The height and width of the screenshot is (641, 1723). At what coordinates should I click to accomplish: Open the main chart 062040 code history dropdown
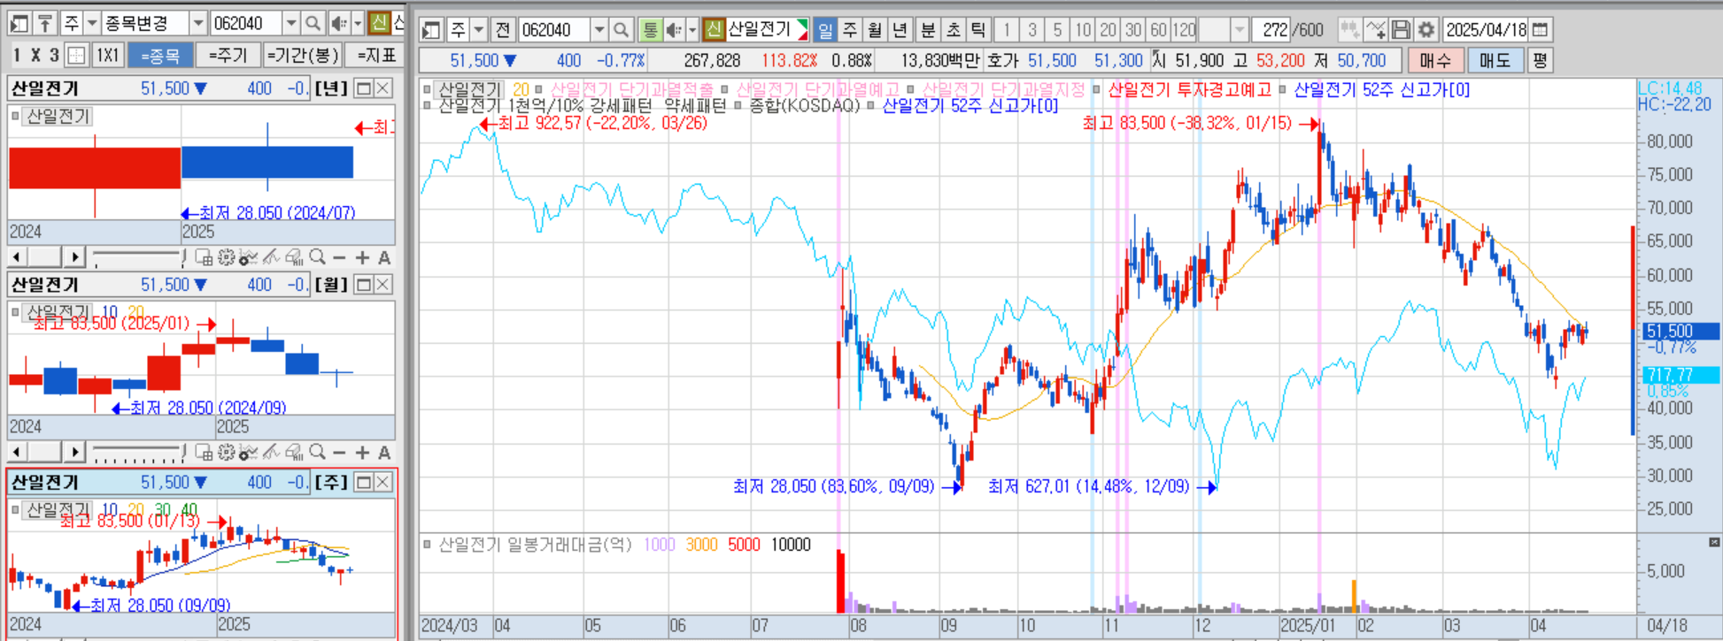599,30
